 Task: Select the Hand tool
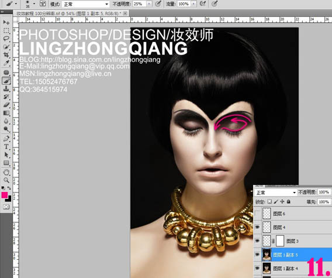pos(6,172)
